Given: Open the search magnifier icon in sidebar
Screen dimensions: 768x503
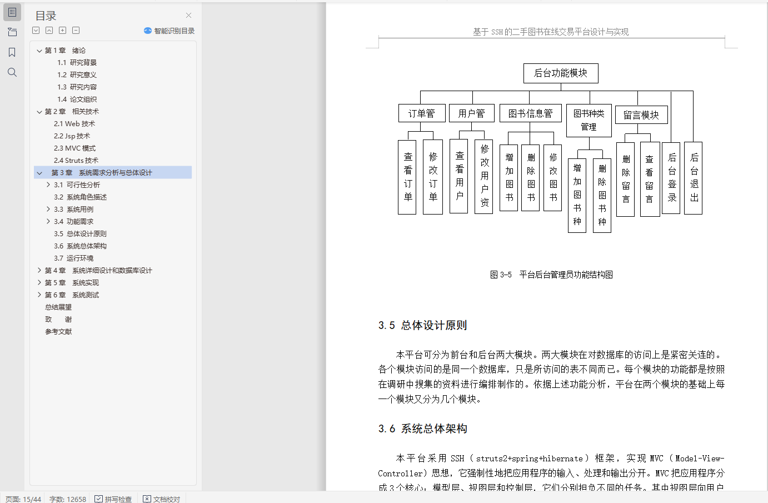Looking at the screenshot, I should (x=12, y=72).
